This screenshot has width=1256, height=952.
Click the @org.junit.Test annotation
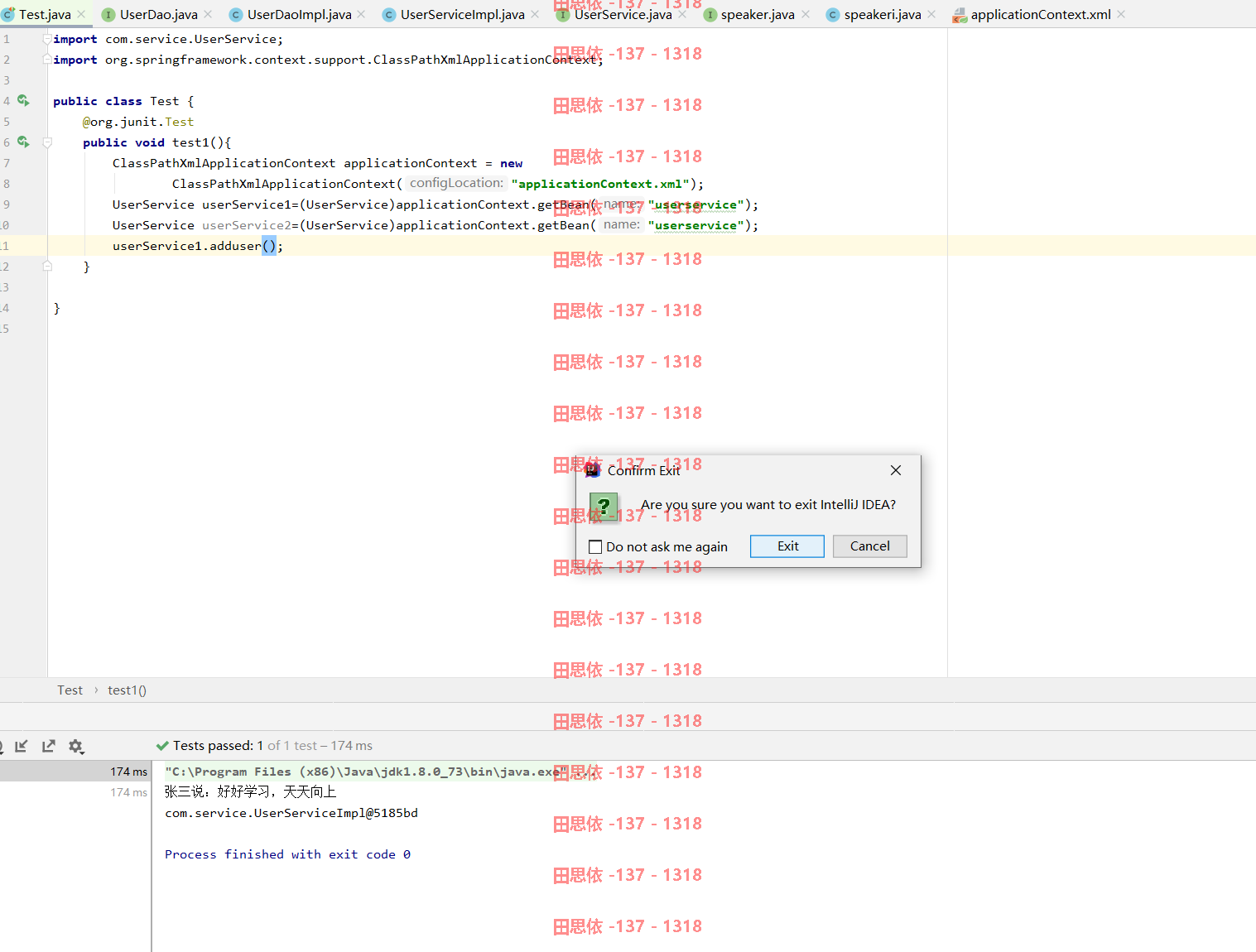138,122
